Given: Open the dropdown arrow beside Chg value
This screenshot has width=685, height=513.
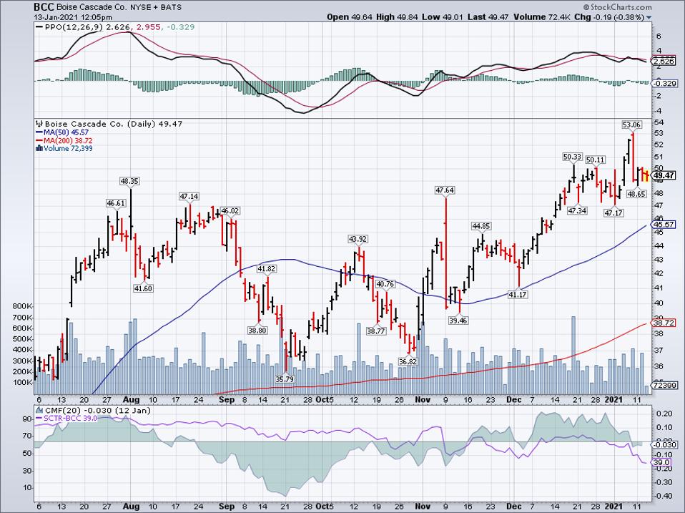Looking at the screenshot, I should tap(649, 17).
